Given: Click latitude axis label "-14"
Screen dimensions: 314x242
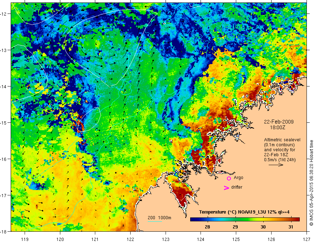Looking at the screenshot, I should [4, 86].
